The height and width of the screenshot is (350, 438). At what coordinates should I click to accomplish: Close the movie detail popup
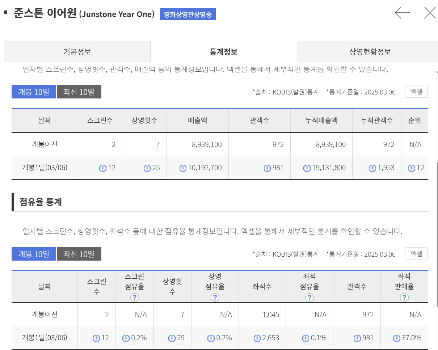(x=430, y=13)
